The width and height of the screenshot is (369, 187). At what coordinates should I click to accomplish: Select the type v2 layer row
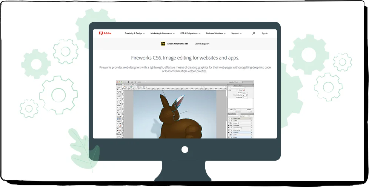(x=240, y=123)
